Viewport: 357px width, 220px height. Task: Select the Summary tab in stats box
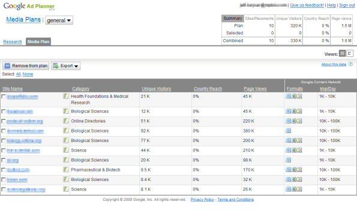tap(232, 18)
